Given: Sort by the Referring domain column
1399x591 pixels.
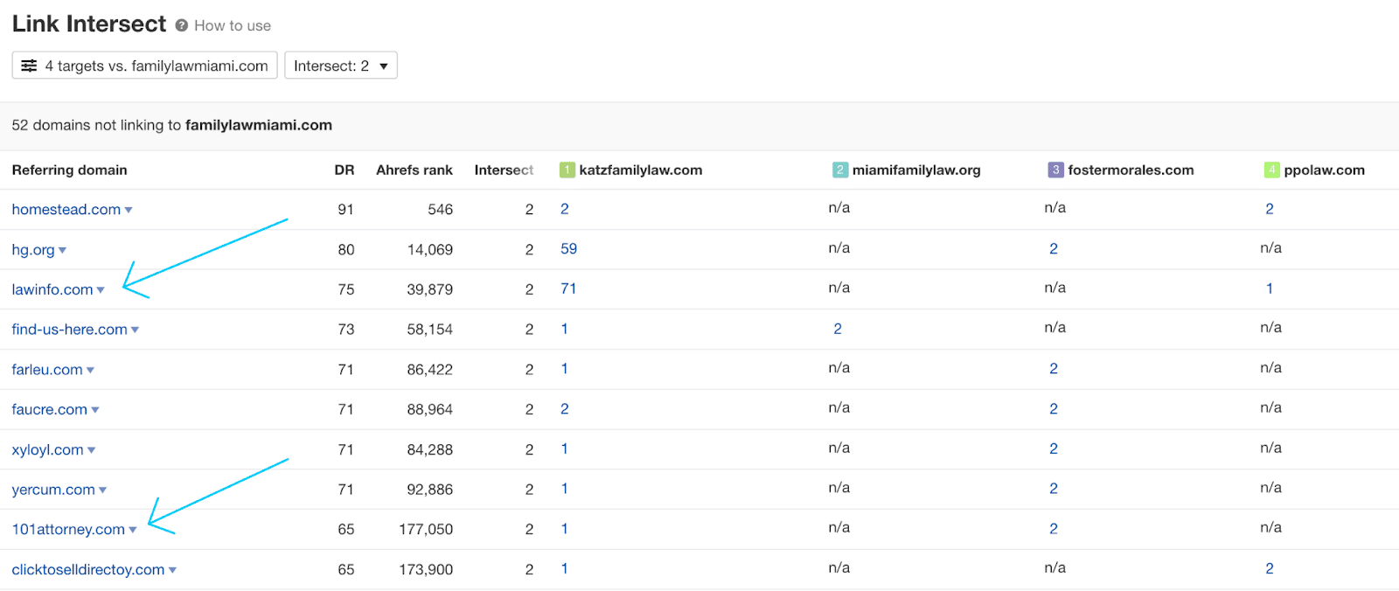Looking at the screenshot, I should click(x=70, y=170).
